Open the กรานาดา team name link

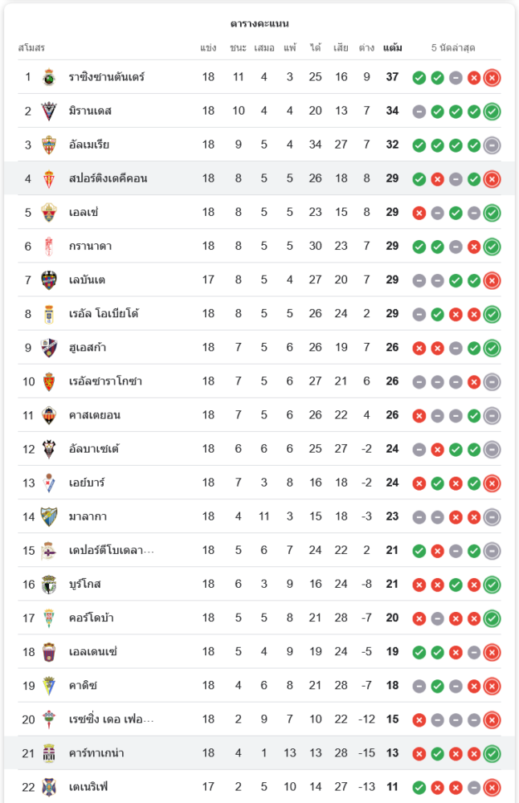click(90, 247)
